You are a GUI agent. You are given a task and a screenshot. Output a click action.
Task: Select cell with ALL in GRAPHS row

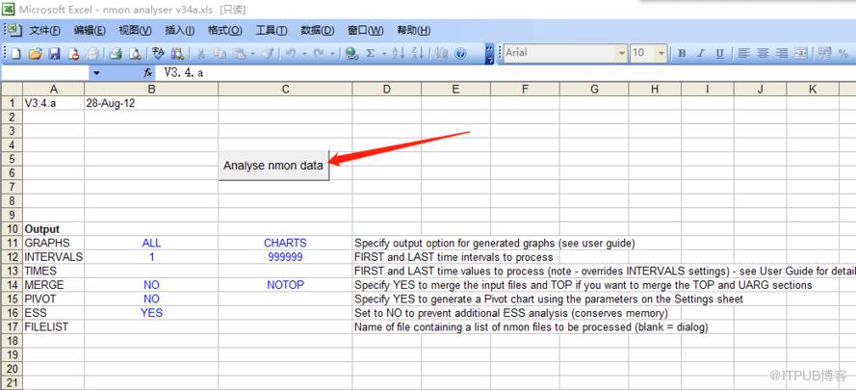pyautogui.click(x=151, y=243)
